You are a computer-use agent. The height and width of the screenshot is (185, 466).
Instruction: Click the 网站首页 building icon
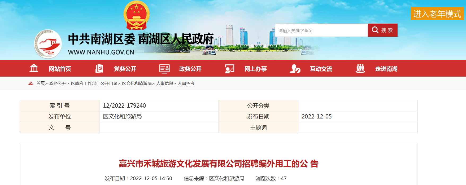[x=34, y=68]
